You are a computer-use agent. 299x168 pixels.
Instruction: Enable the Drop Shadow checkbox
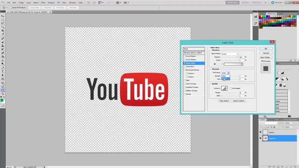[x=185, y=56]
